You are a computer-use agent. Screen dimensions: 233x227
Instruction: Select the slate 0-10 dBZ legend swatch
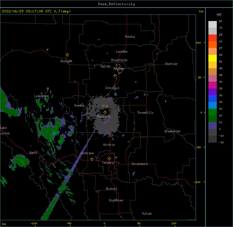pyautogui.click(x=212, y=126)
